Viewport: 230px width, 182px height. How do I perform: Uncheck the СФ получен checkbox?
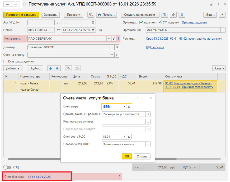(x=160, y=22)
